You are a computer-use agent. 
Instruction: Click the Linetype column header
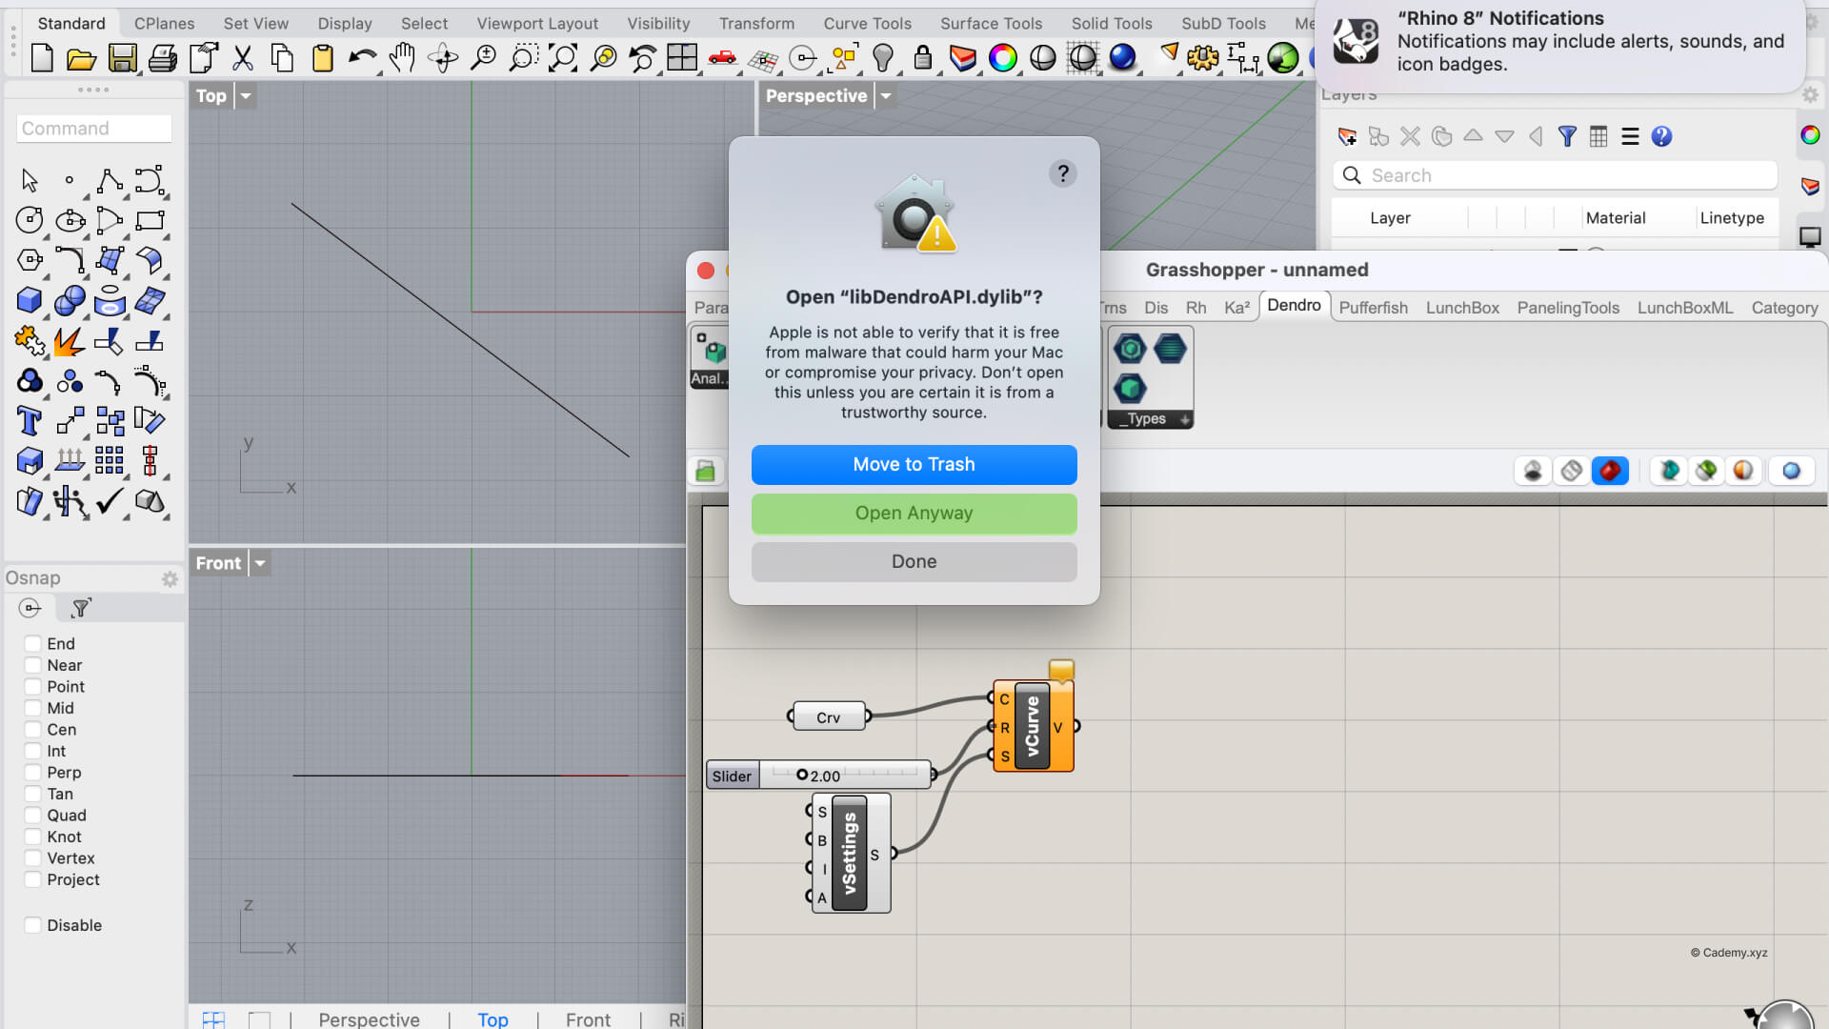(1732, 218)
